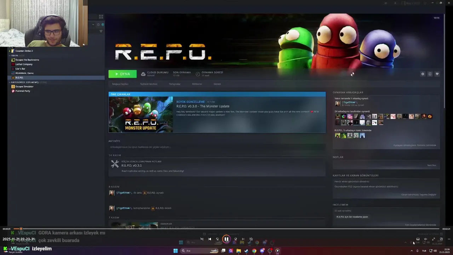Toggle subtitles icon in the player
The height and width of the screenshot is (255, 453).
(x=418, y=239)
